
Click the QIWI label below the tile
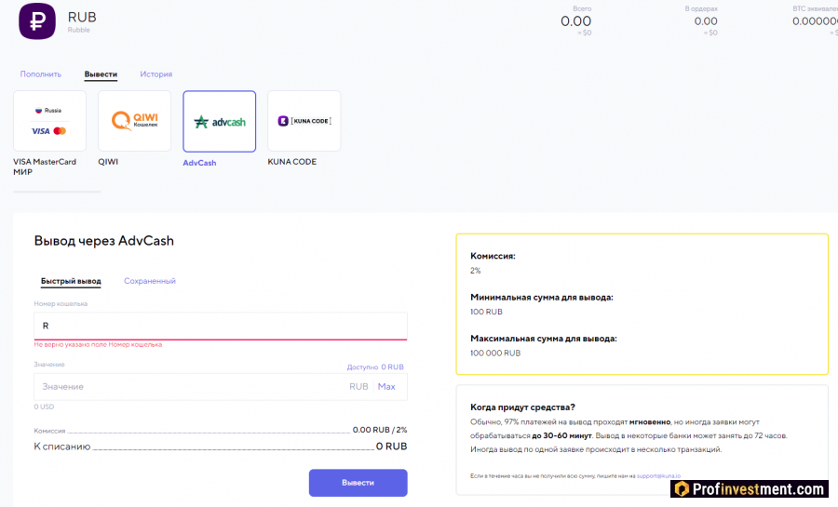109,162
